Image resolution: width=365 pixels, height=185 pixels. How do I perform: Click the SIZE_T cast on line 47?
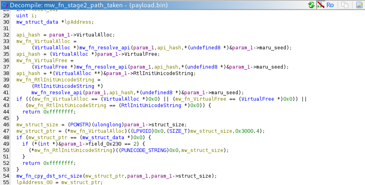coord(178,131)
